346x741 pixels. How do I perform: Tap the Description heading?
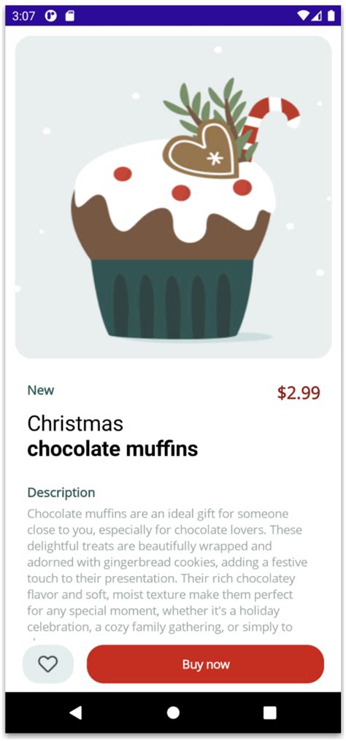61,493
